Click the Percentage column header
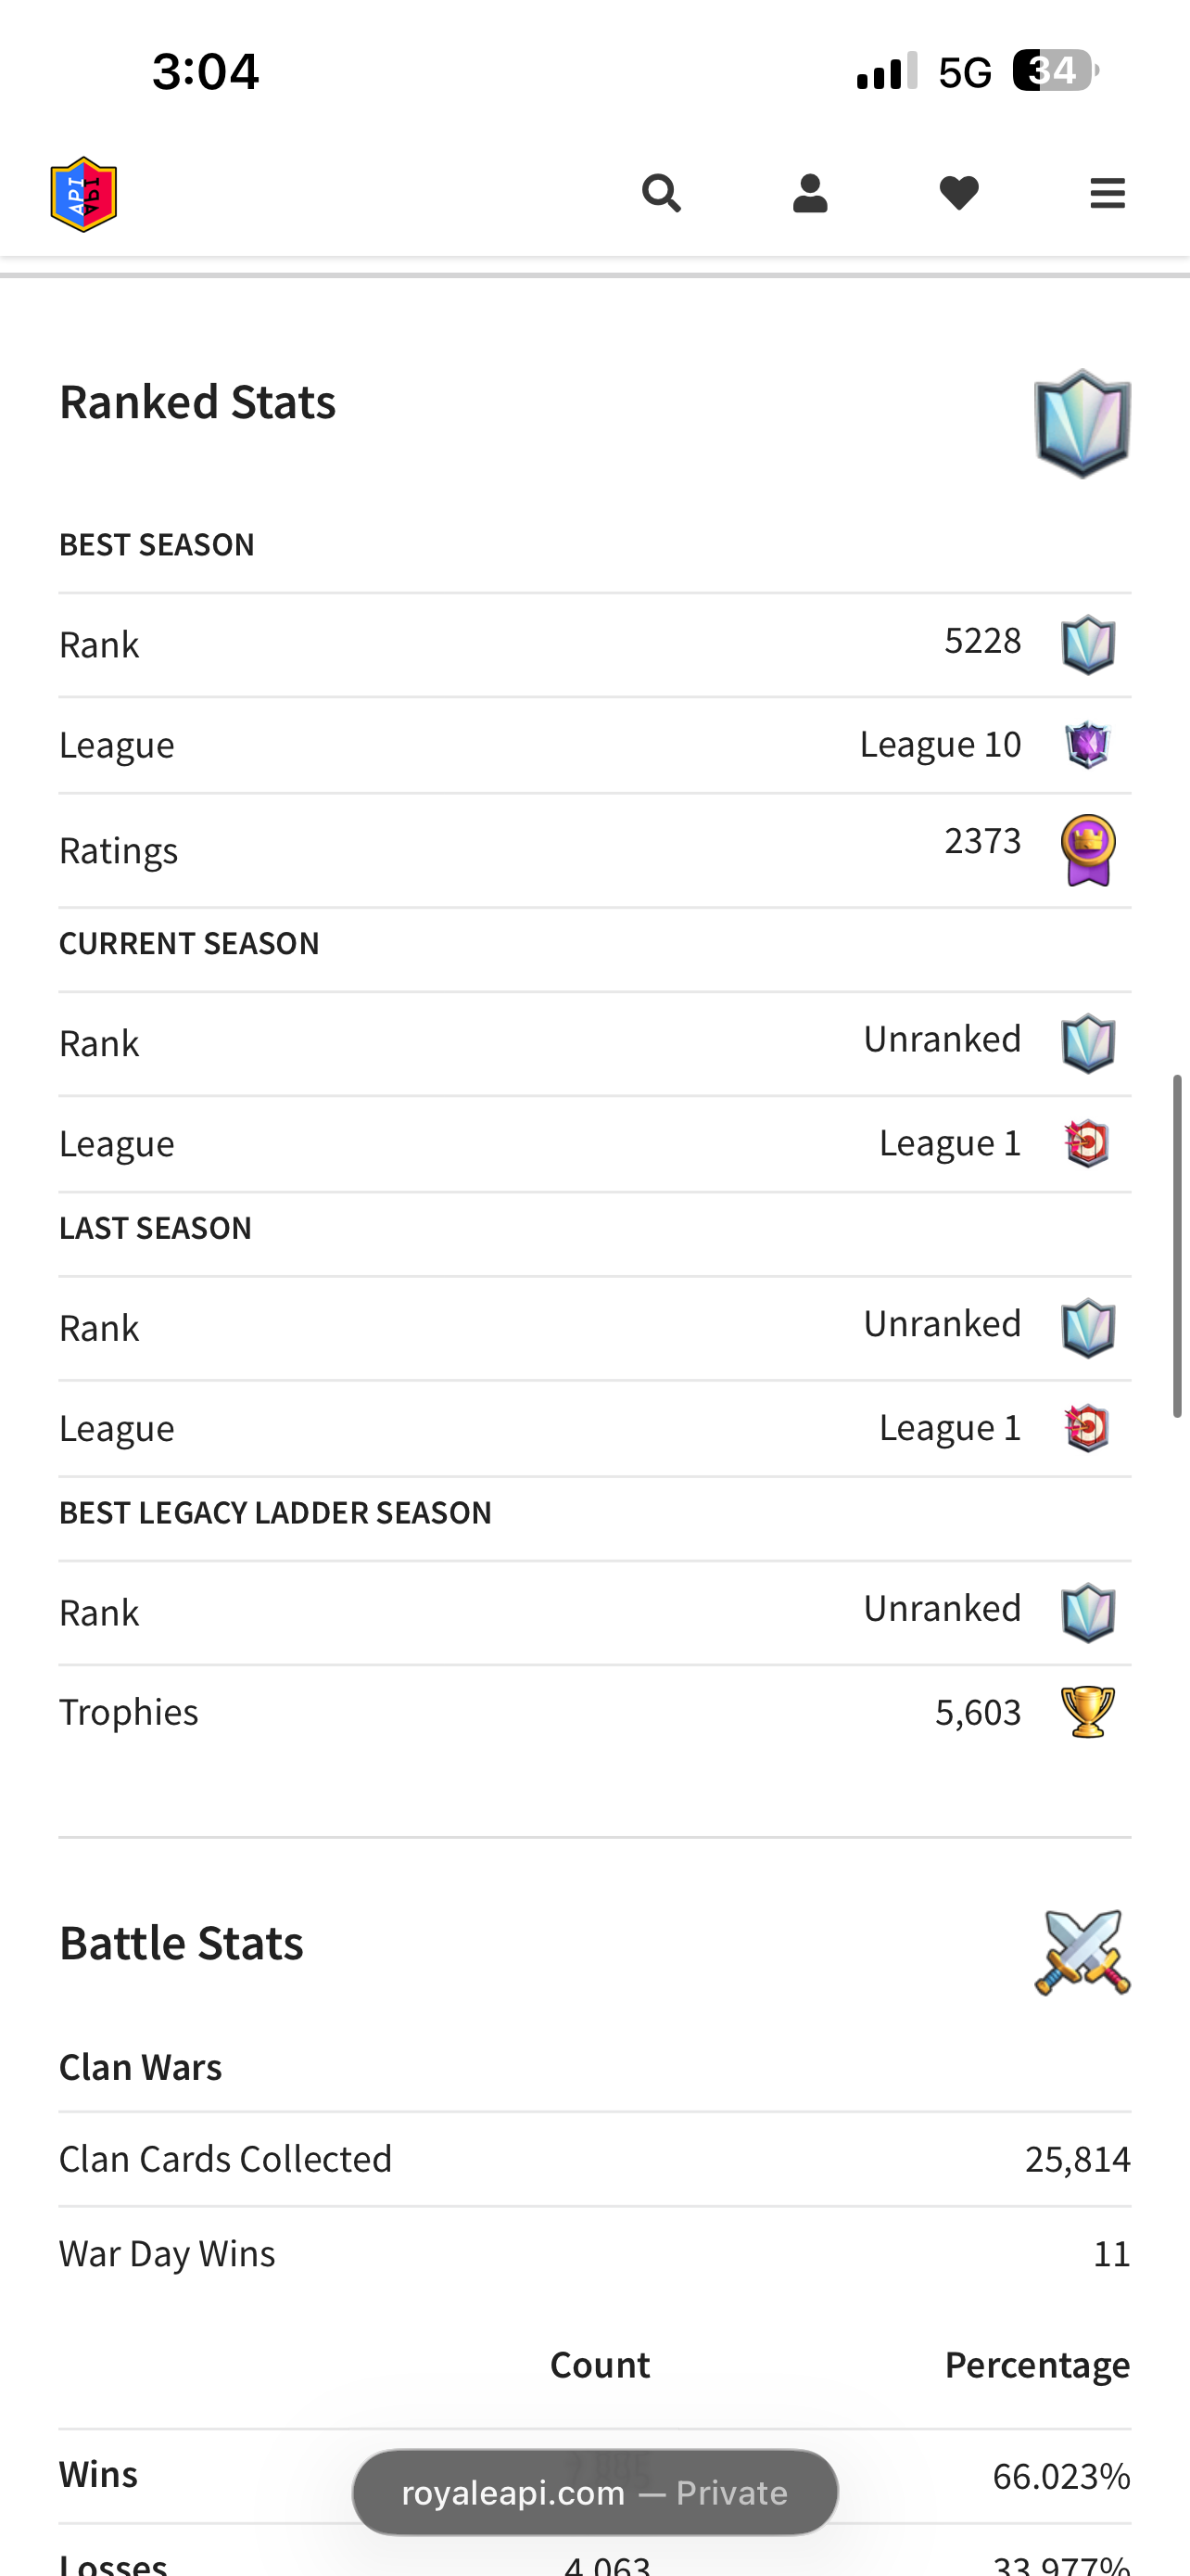This screenshot has height=2576, width=1190. (x=1037, y=2364)
